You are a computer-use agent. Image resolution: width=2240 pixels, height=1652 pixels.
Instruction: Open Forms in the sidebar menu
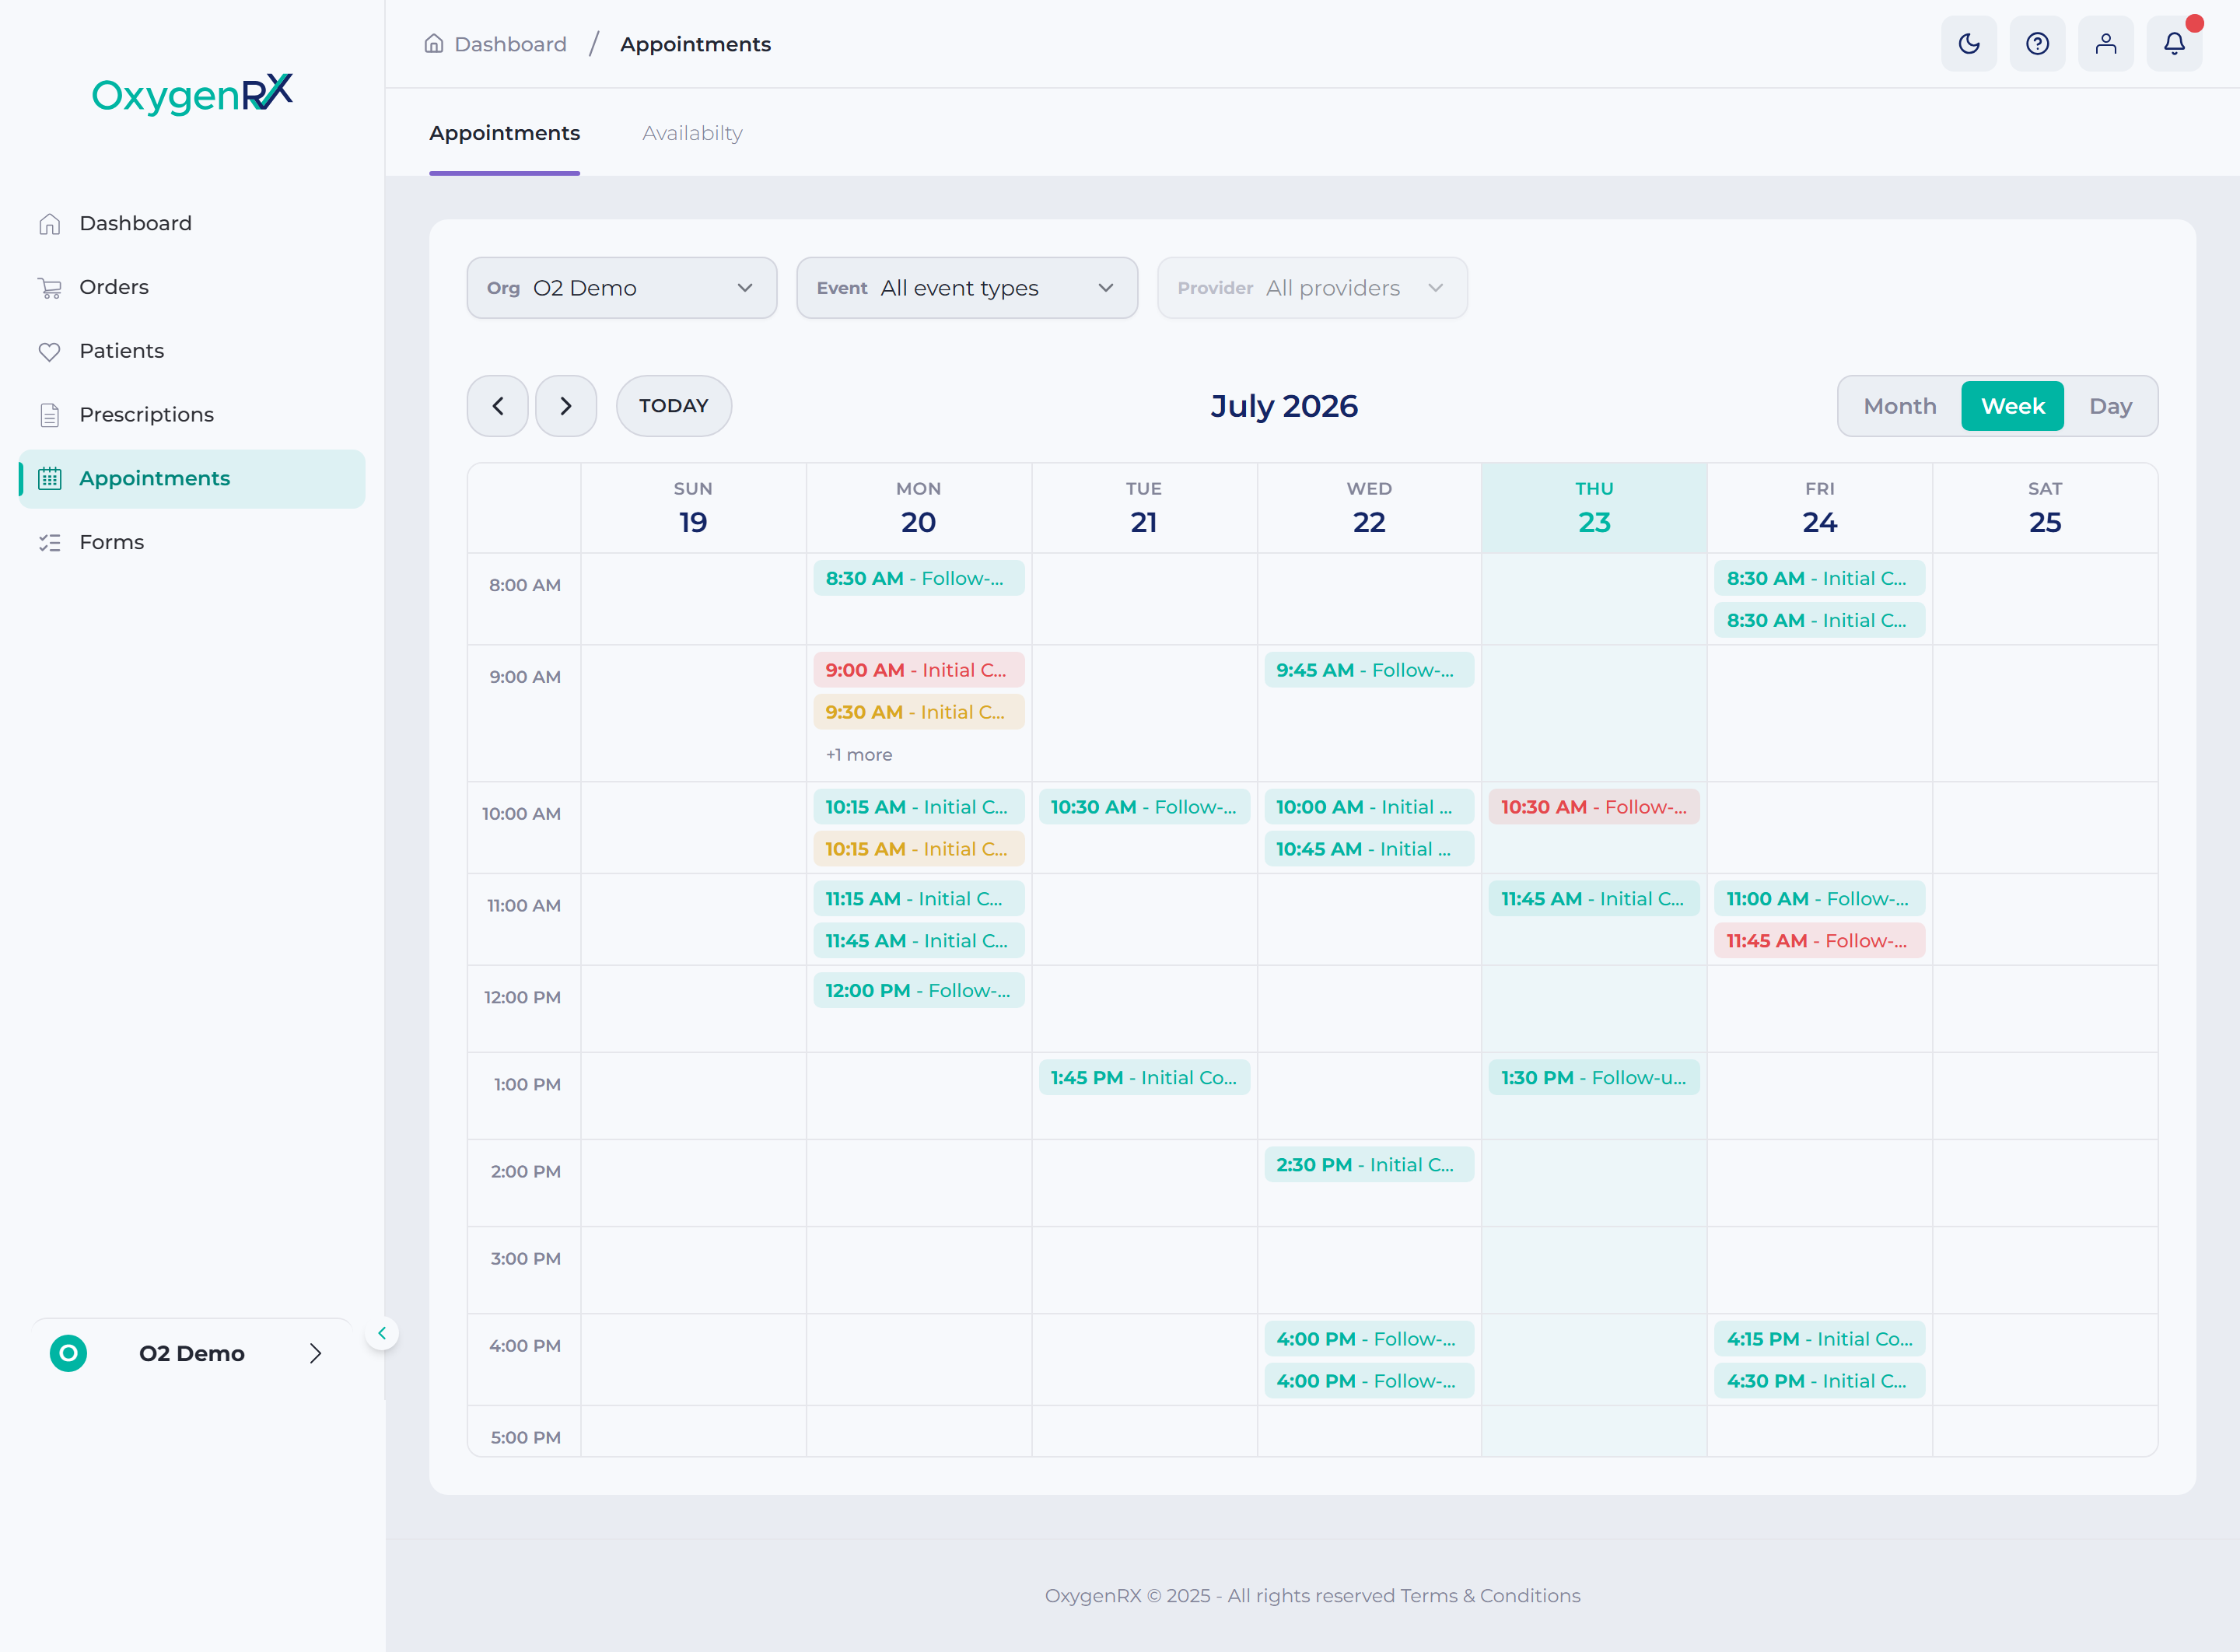(192, 543)
